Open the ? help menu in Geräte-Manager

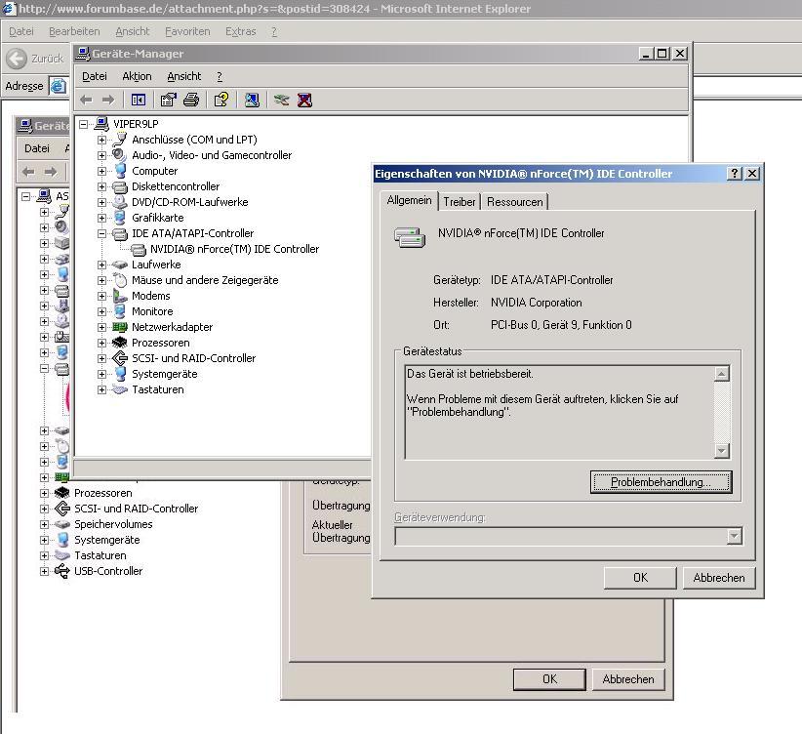click(x=220, y=76)
